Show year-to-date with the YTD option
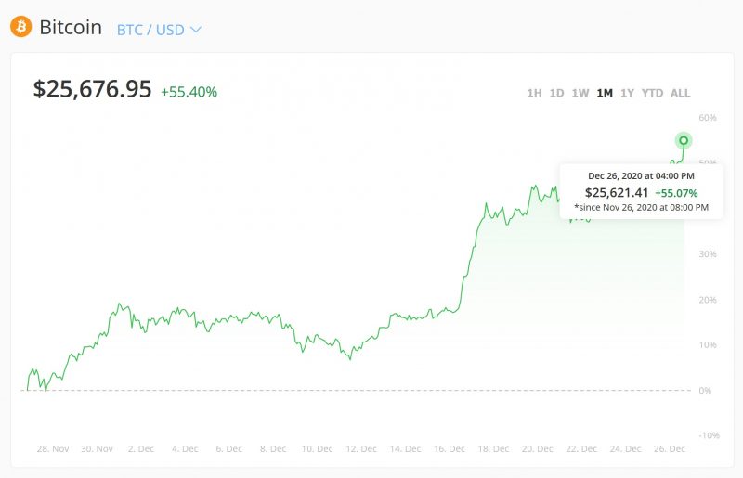 (653, 93)
